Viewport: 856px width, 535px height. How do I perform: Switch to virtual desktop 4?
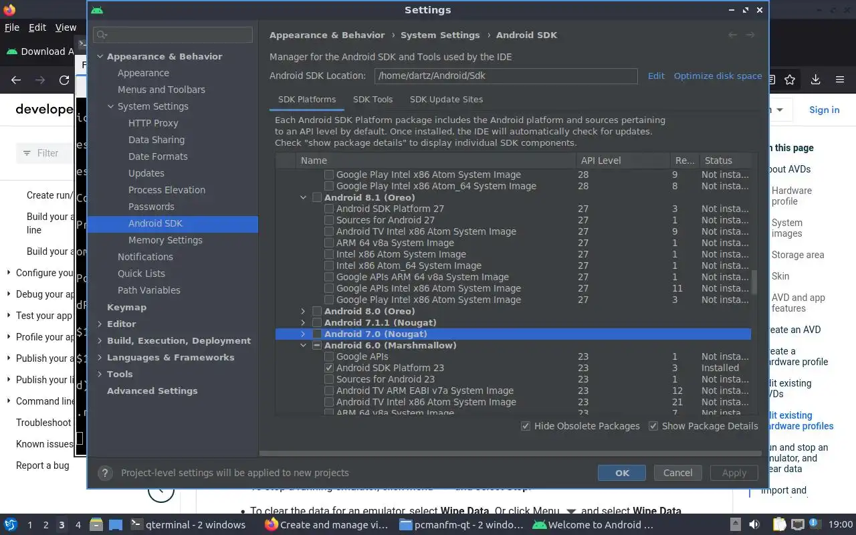click(x=78, y=525)
